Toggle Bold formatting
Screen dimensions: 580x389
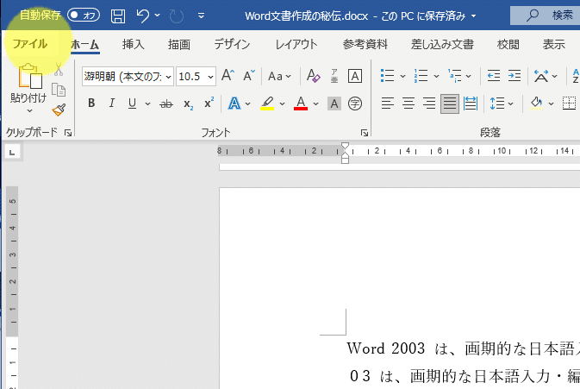pyautogui.click(x=91, y=104)
